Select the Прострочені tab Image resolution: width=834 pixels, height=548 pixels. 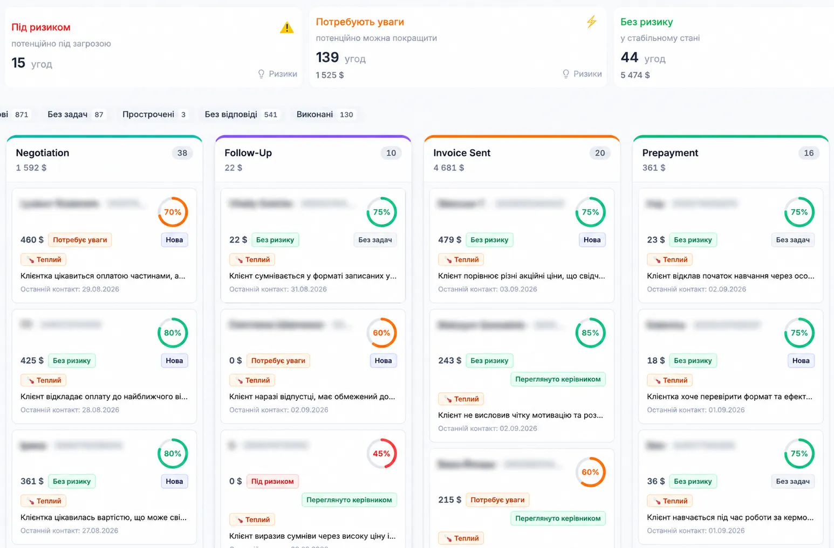coord(154,114)
